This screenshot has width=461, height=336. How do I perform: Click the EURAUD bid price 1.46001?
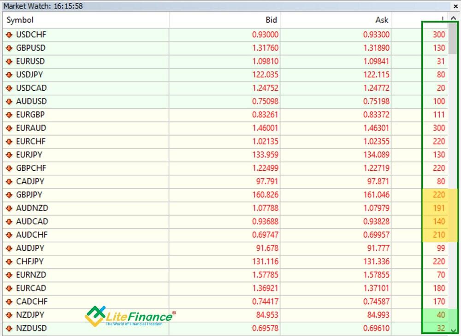click(x=264, y=128)
